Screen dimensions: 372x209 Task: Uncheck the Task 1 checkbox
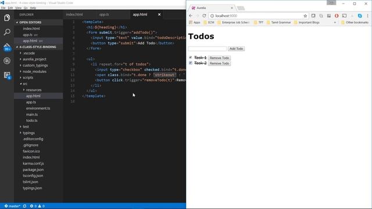tap(191, 57)
